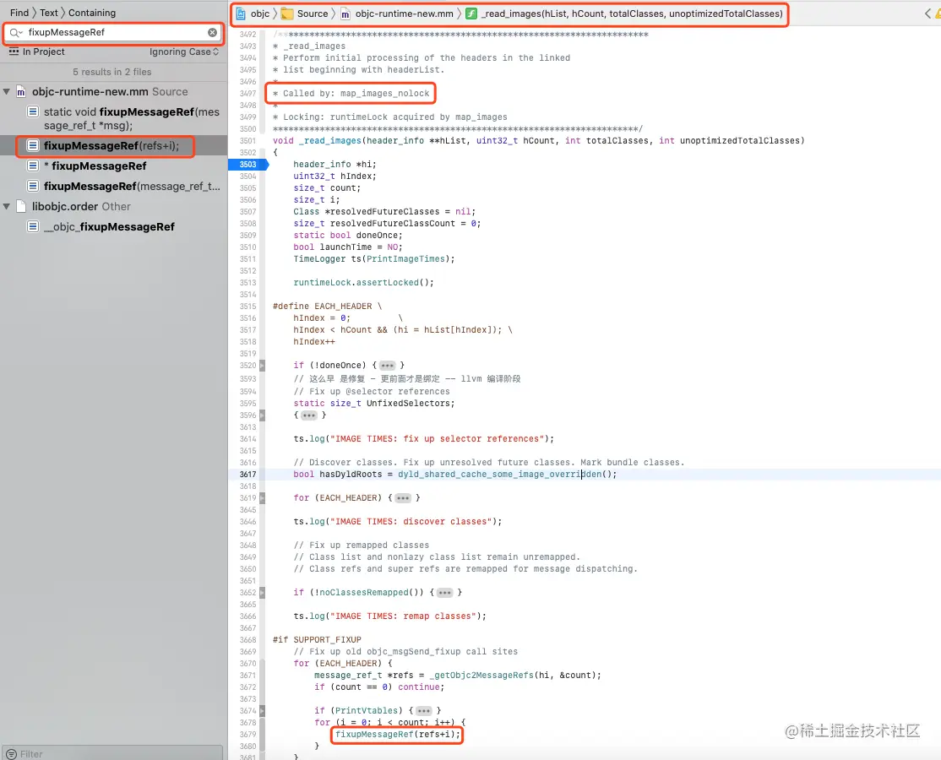The width and height of the screenshot is (941, 760).
Task: Select the fixupMessageRef(refs+i); search result
Action: [114, 146]
